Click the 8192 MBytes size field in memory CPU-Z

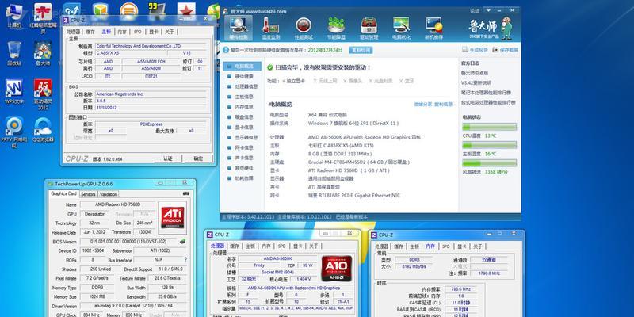pos(412,267)
